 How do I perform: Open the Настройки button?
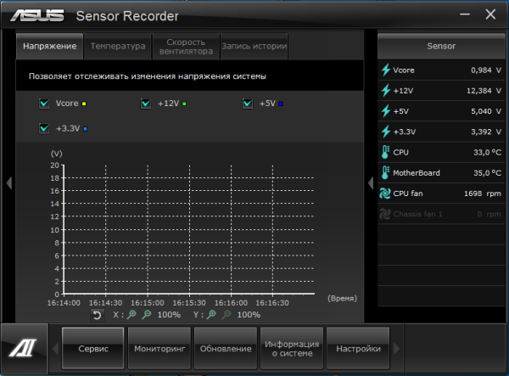point(358,348)
